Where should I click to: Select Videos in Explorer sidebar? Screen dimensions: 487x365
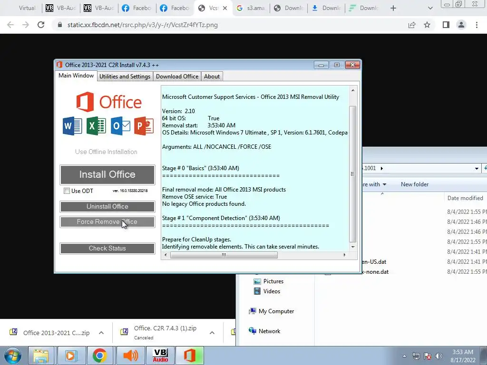(x=267, y=291)
